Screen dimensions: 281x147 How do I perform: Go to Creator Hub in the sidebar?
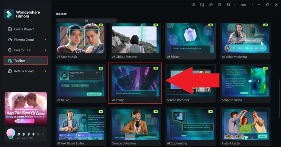[25, 50]
